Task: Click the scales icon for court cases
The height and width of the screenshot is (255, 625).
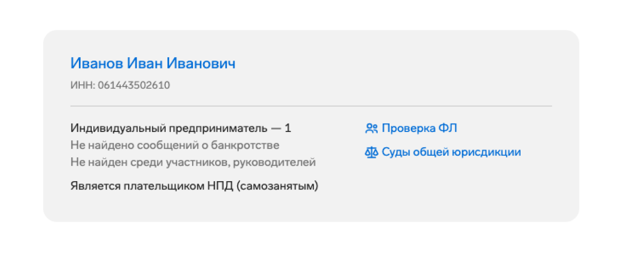Action: click(372, 153)
